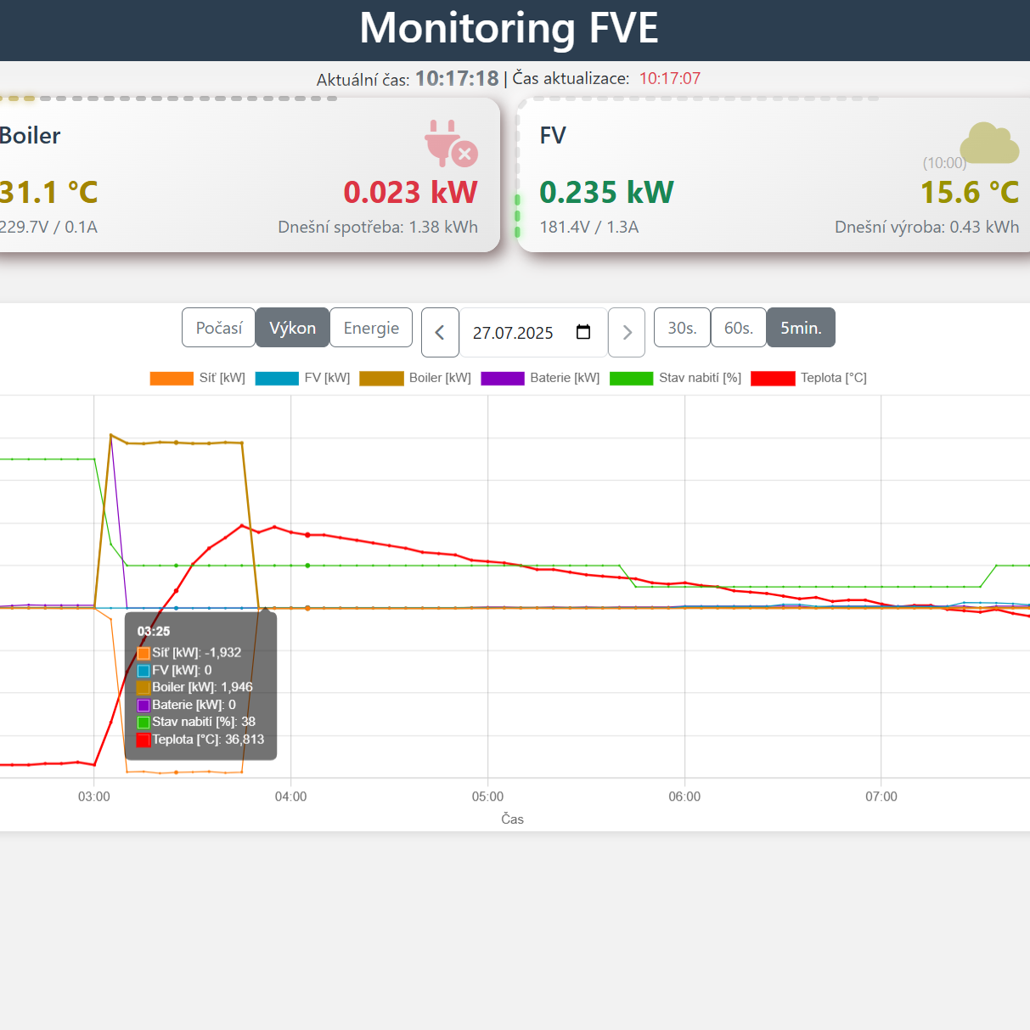Choose the 60s. interval option
Screen dimensions: 1030x1030
738,328
